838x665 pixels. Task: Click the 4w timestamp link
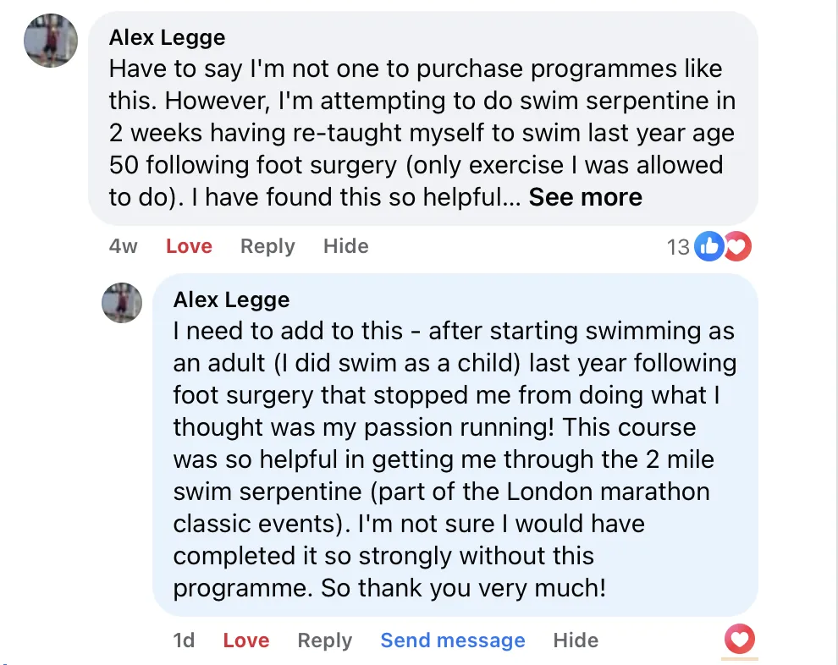click(124, 246)
